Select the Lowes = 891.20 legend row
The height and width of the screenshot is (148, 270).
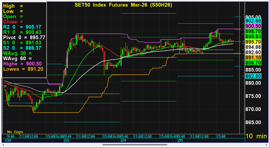(x=22, y=69)
